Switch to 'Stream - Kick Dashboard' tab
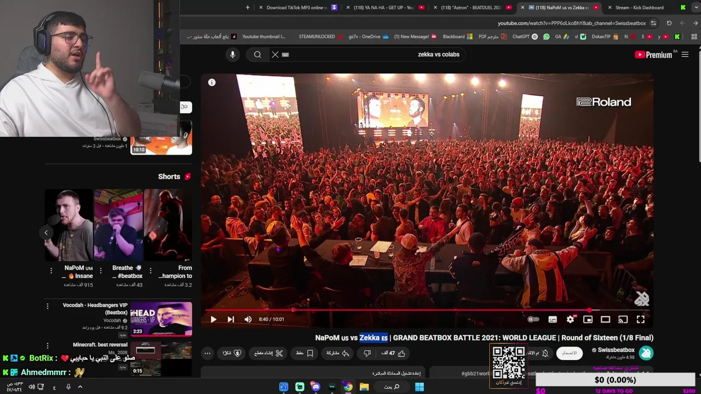This screenshot has height=394, width=701. (640, 8)
